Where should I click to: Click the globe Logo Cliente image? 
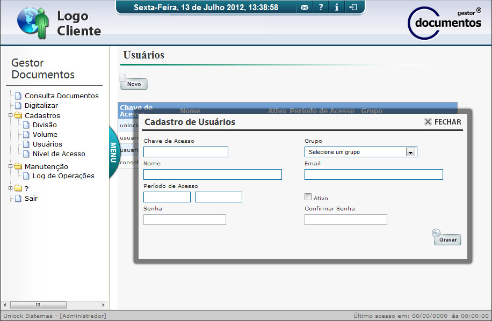(x=33, y=24)
